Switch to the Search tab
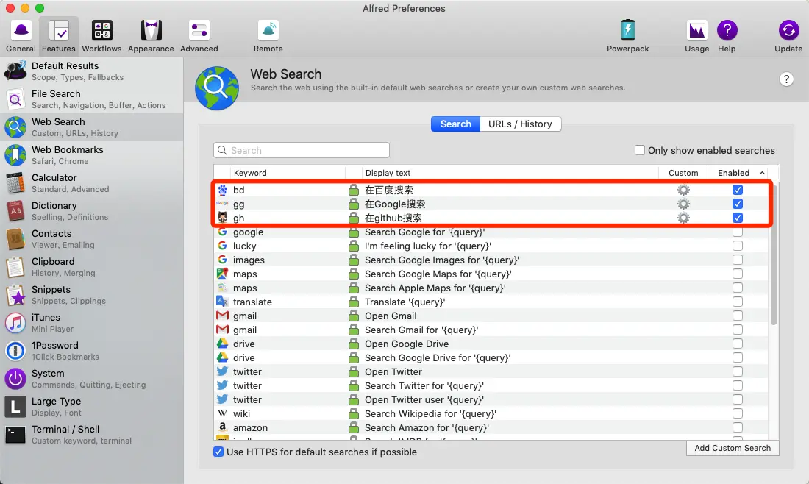The width and height of the screenshot is (809, 484). pos(455,124)
